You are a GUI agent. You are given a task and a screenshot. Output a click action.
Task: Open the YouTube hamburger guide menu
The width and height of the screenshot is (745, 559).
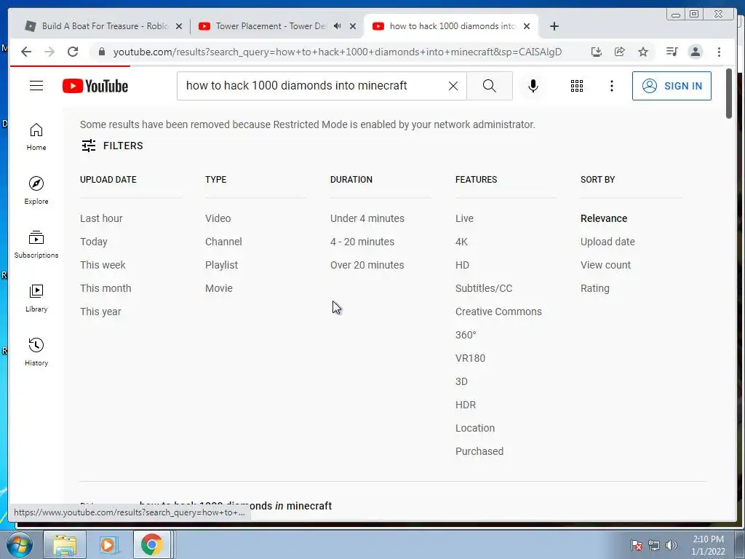point(36,86)
